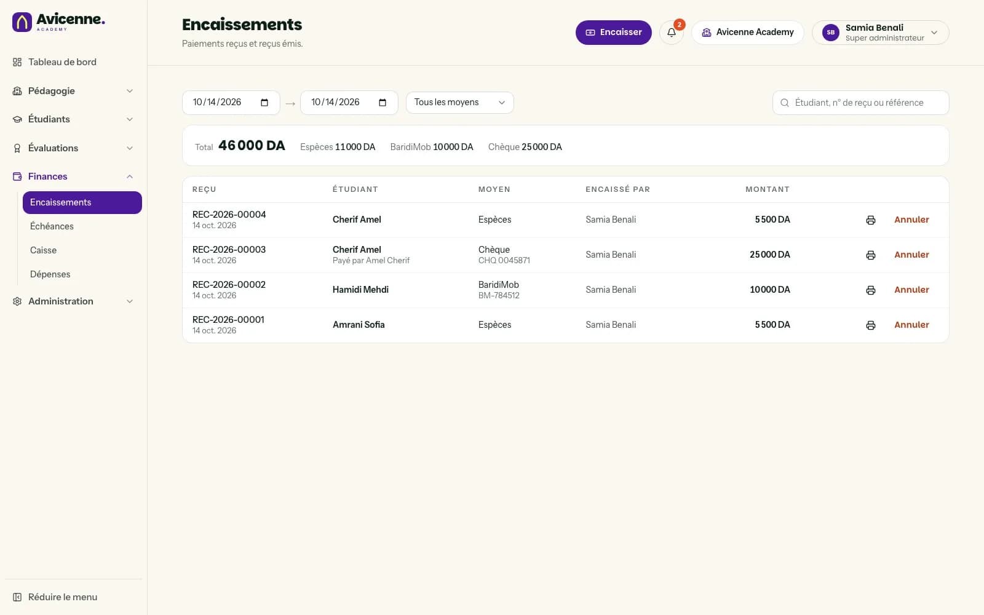Screen dimensions: 984x615
Task: Expand the Administration menu chevron
Action: [x=130, y=301]
